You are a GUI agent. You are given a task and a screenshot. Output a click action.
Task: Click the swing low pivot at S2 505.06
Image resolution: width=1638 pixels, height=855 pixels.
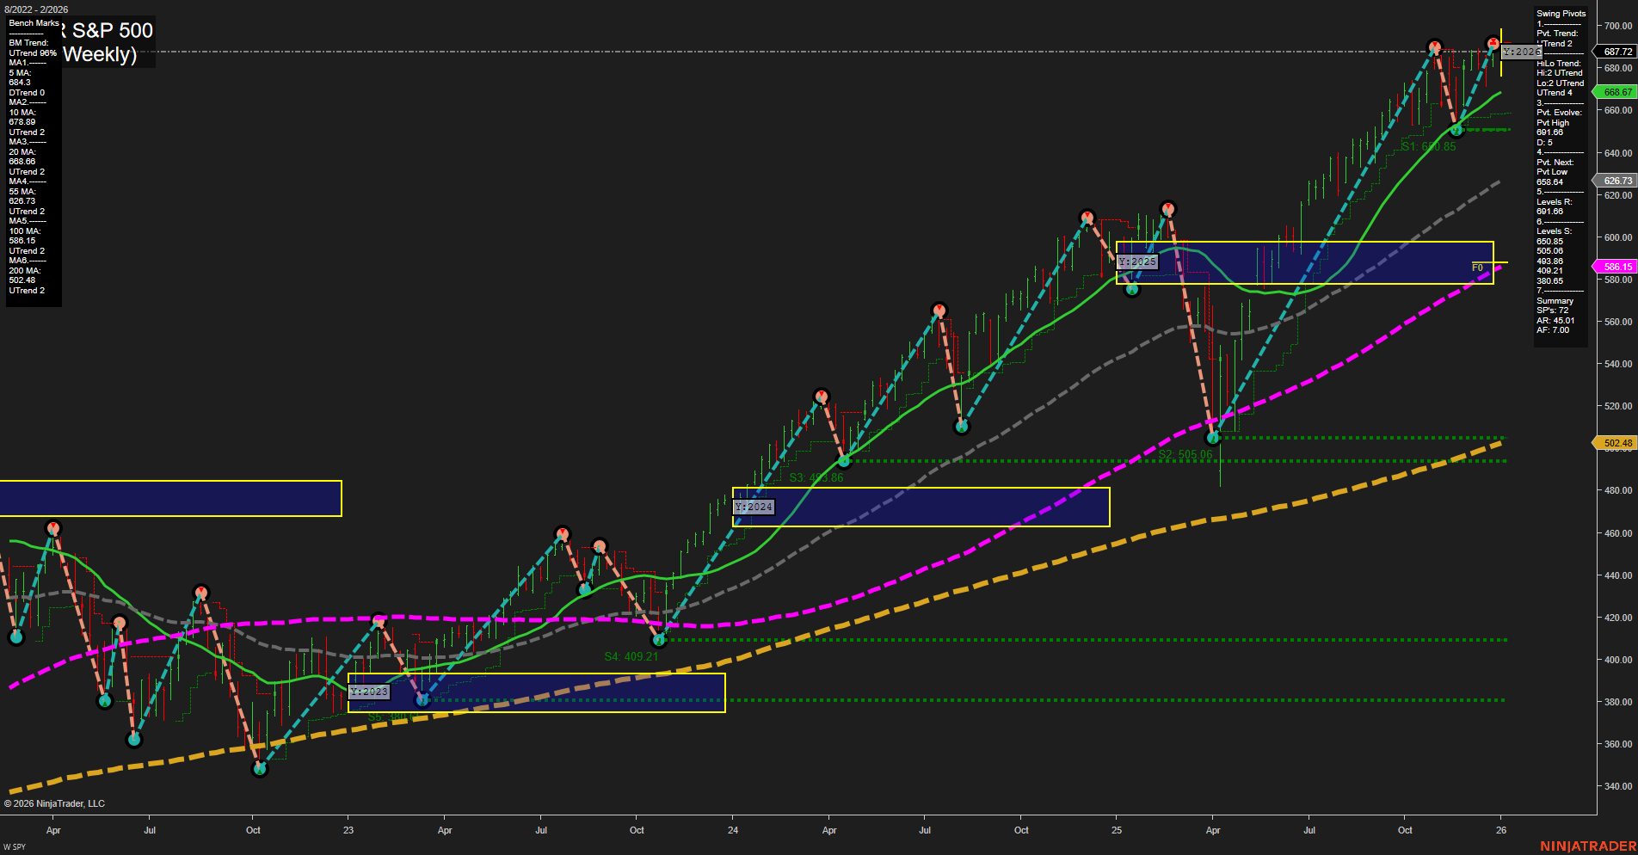point(1213,438)
